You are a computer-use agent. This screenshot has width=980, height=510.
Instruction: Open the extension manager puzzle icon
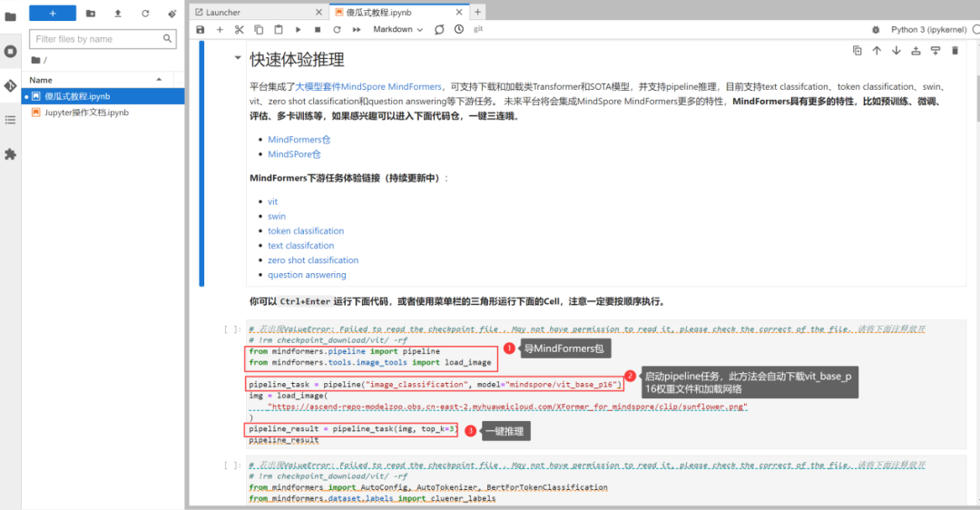(x=10, y=154)
